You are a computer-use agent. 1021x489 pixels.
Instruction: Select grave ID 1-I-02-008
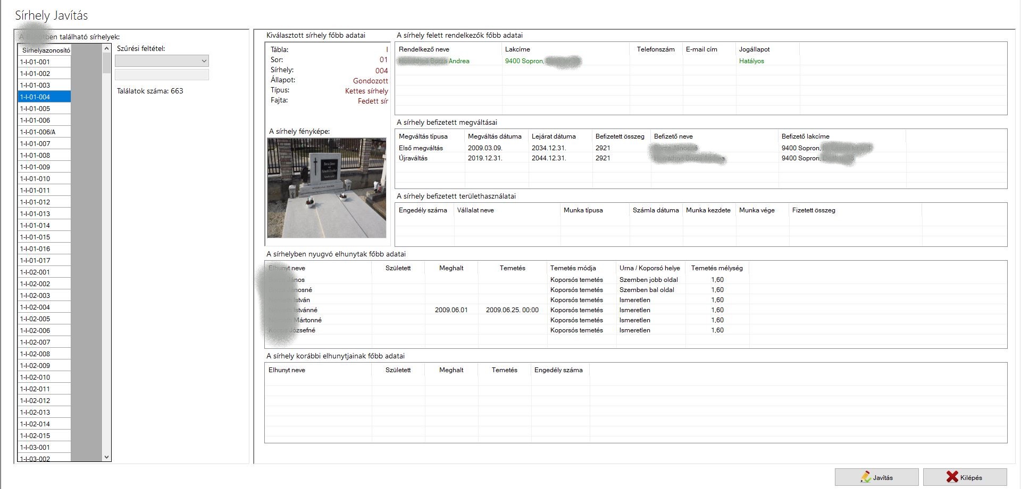pyautogui.click(x=44, y=354)
